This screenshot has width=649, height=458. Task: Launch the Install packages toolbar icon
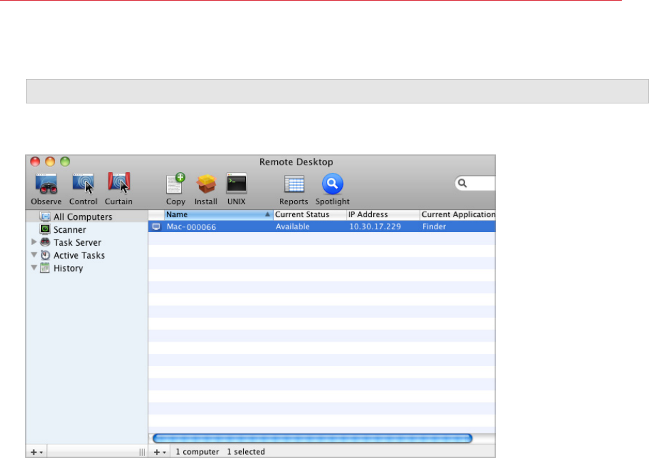(x=206, y=184)
